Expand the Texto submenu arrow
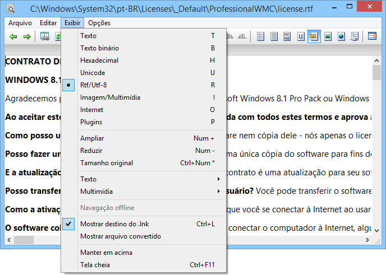 click(219, 179)
